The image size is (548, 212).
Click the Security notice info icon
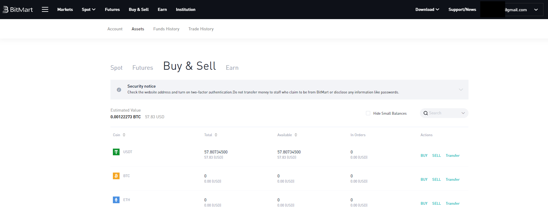pos(119,90)
